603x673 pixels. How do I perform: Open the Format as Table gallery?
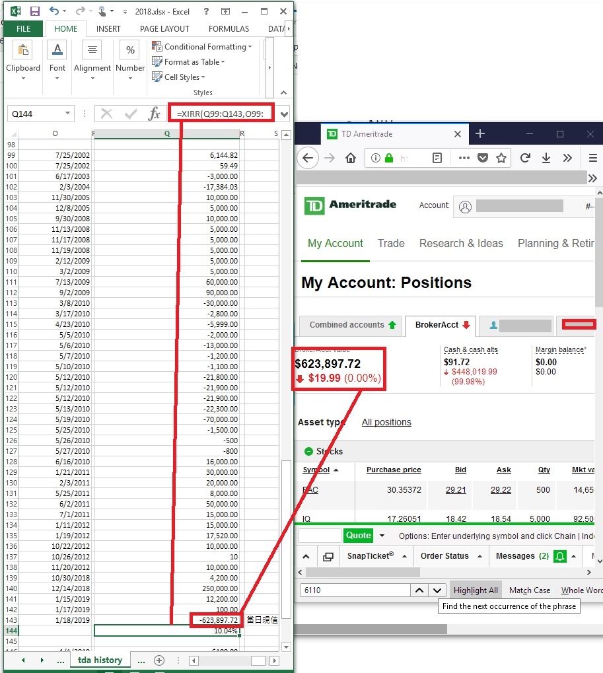pyautogui.click(x=188, y=62)
